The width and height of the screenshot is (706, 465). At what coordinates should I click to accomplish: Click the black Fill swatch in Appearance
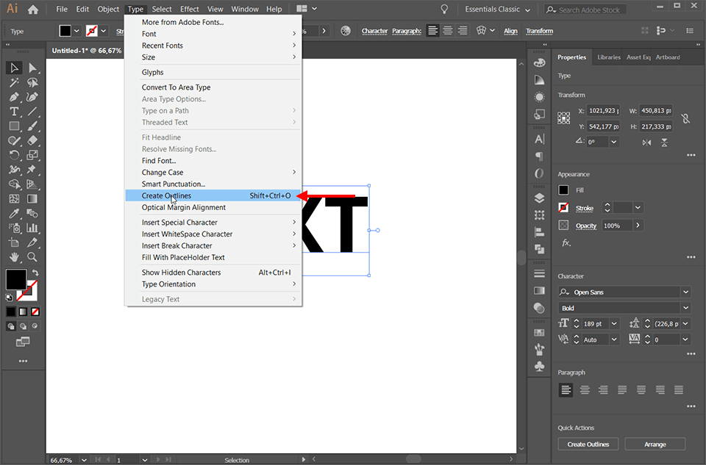point(565,190)
